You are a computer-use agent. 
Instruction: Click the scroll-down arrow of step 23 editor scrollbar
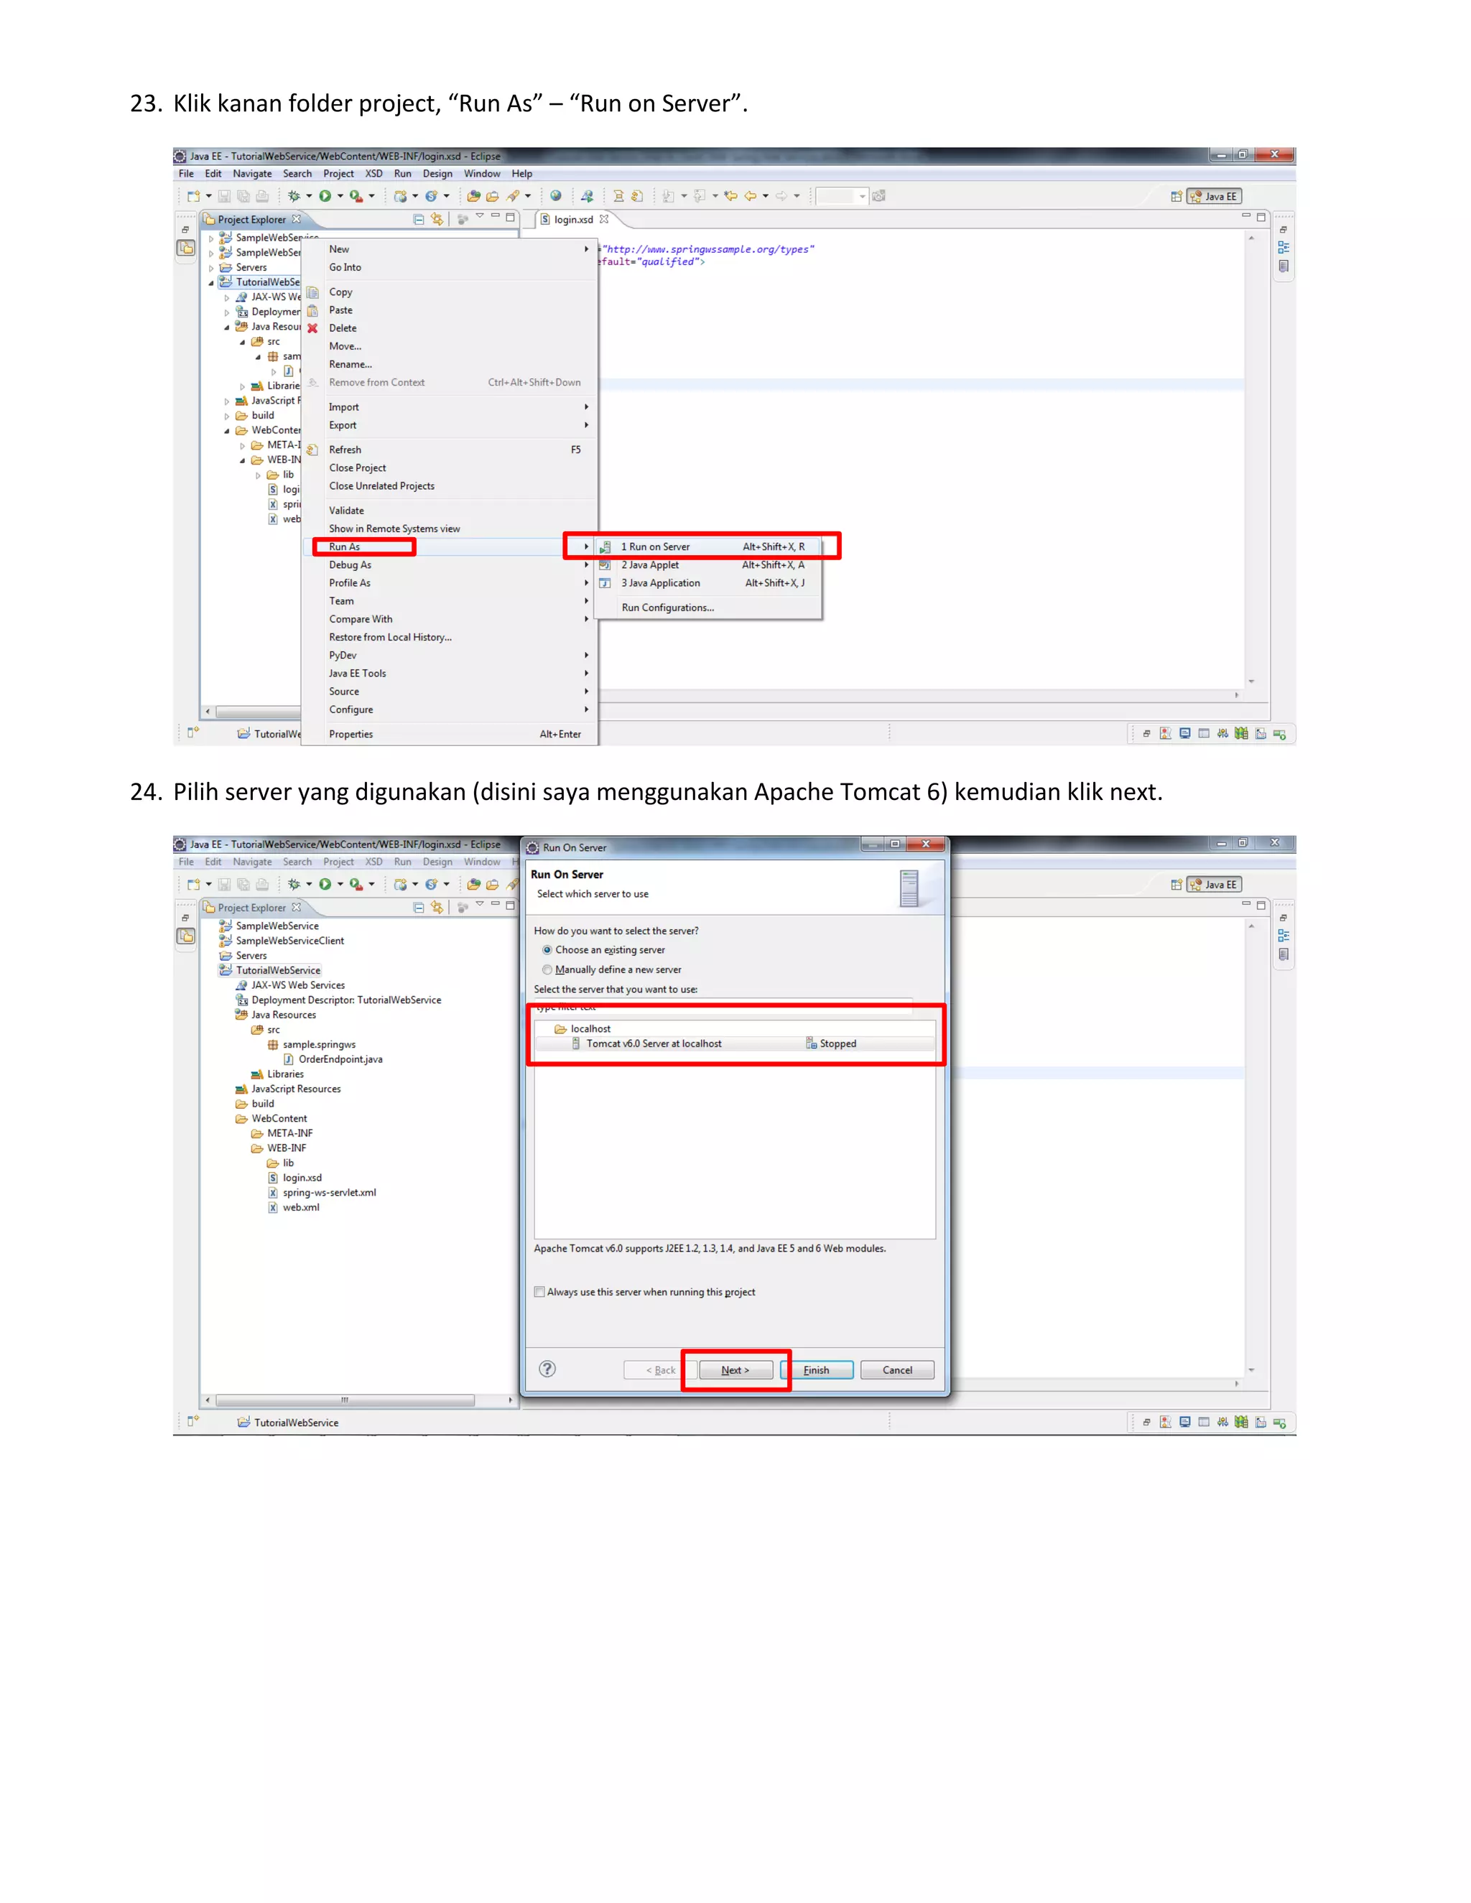(1251, 681)
